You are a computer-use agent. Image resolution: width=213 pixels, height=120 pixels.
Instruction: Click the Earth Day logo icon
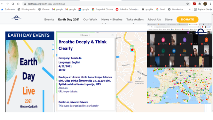coord(16,18)
